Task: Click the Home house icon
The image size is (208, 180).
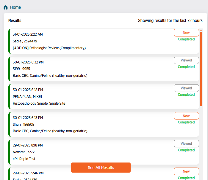Action: pyautogui.click(x=6, y=7)
